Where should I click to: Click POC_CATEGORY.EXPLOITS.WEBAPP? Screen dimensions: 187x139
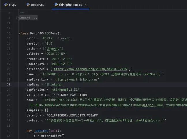tap(72, 115)
